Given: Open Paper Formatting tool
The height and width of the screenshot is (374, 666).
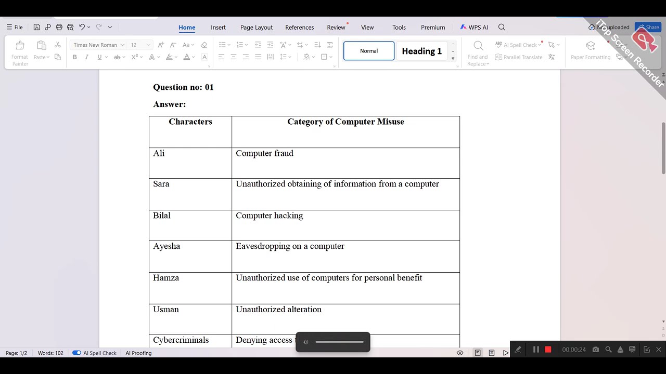Looking at the screenshot, I should click(x=591, y=51).
